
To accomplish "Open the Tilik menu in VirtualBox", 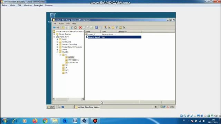I will click(x=19, y=6).
